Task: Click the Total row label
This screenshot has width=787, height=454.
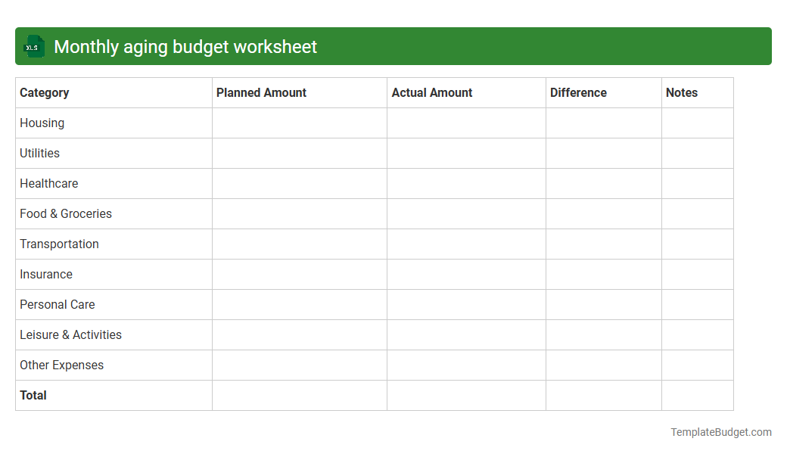Action: pyautogui.click(x=33, y=395)
